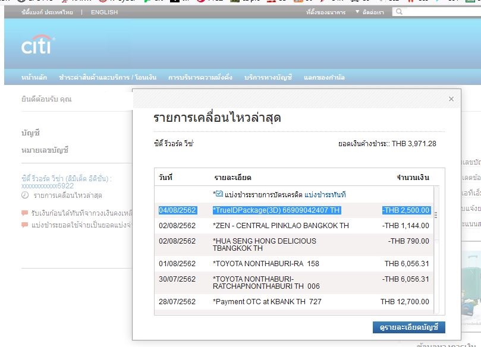
Task: Click the date 04/08/2562
Action: (178, 210)
